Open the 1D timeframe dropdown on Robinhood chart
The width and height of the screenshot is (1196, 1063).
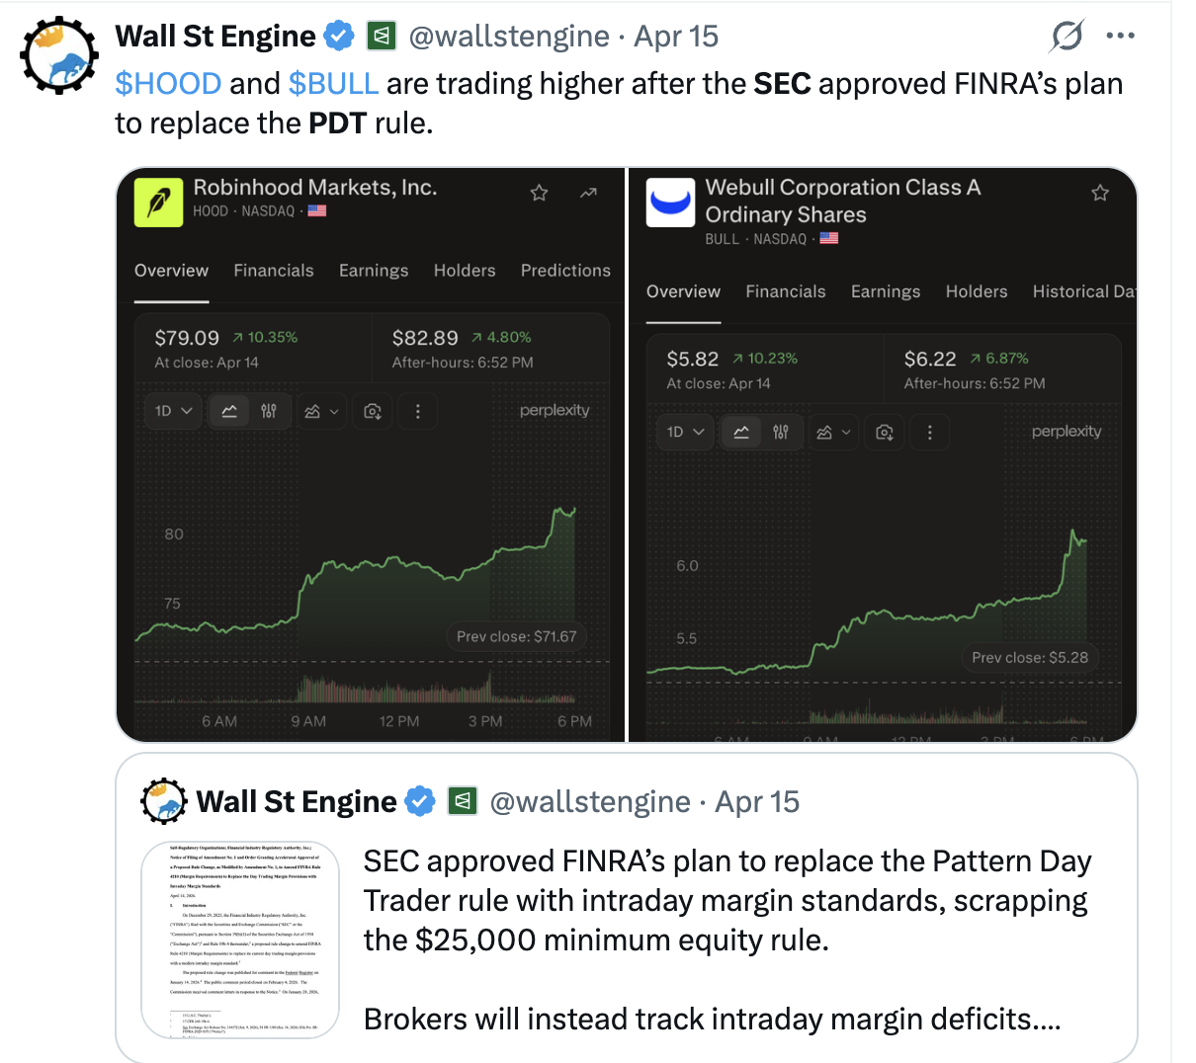tap(173, 411)
